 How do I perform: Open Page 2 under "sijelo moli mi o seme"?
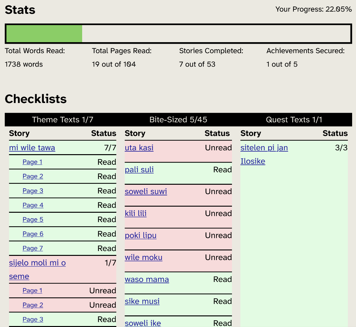point(33,305)
